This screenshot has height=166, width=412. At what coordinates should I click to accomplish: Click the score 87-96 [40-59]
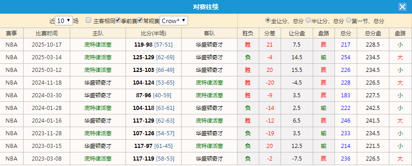coord(154,95)
